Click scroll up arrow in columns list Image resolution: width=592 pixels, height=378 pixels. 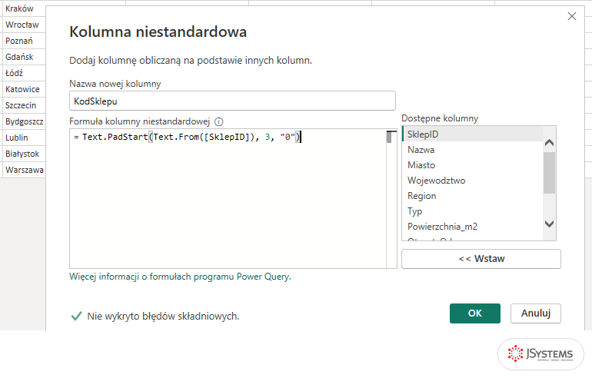(x=550, y=143)
